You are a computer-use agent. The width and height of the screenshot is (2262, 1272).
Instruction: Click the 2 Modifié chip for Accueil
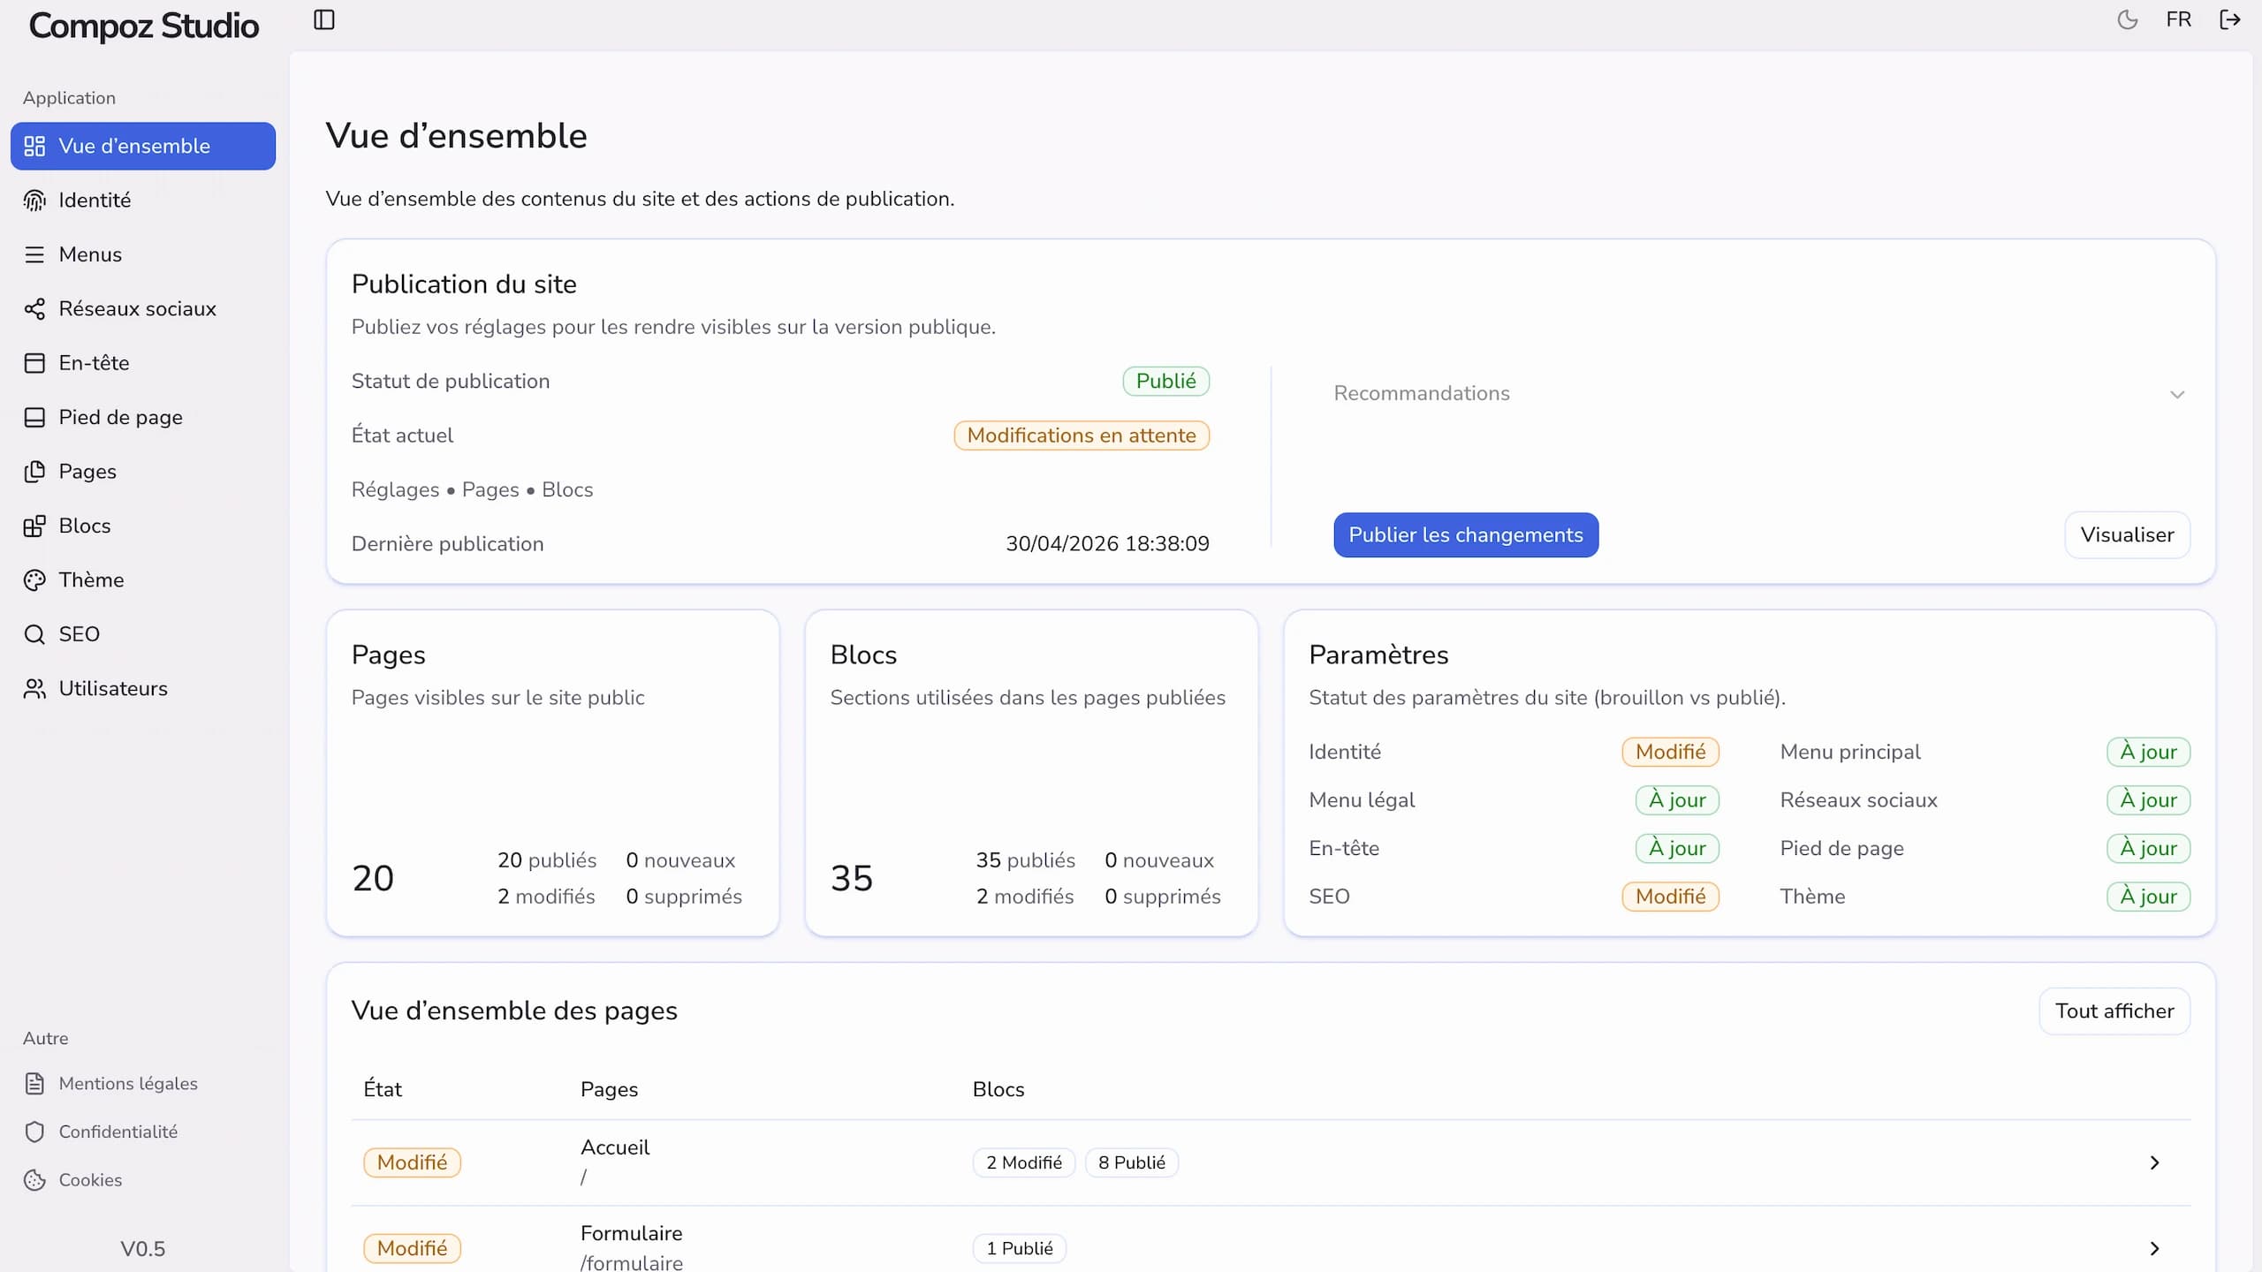(x=1024, y=1162)
